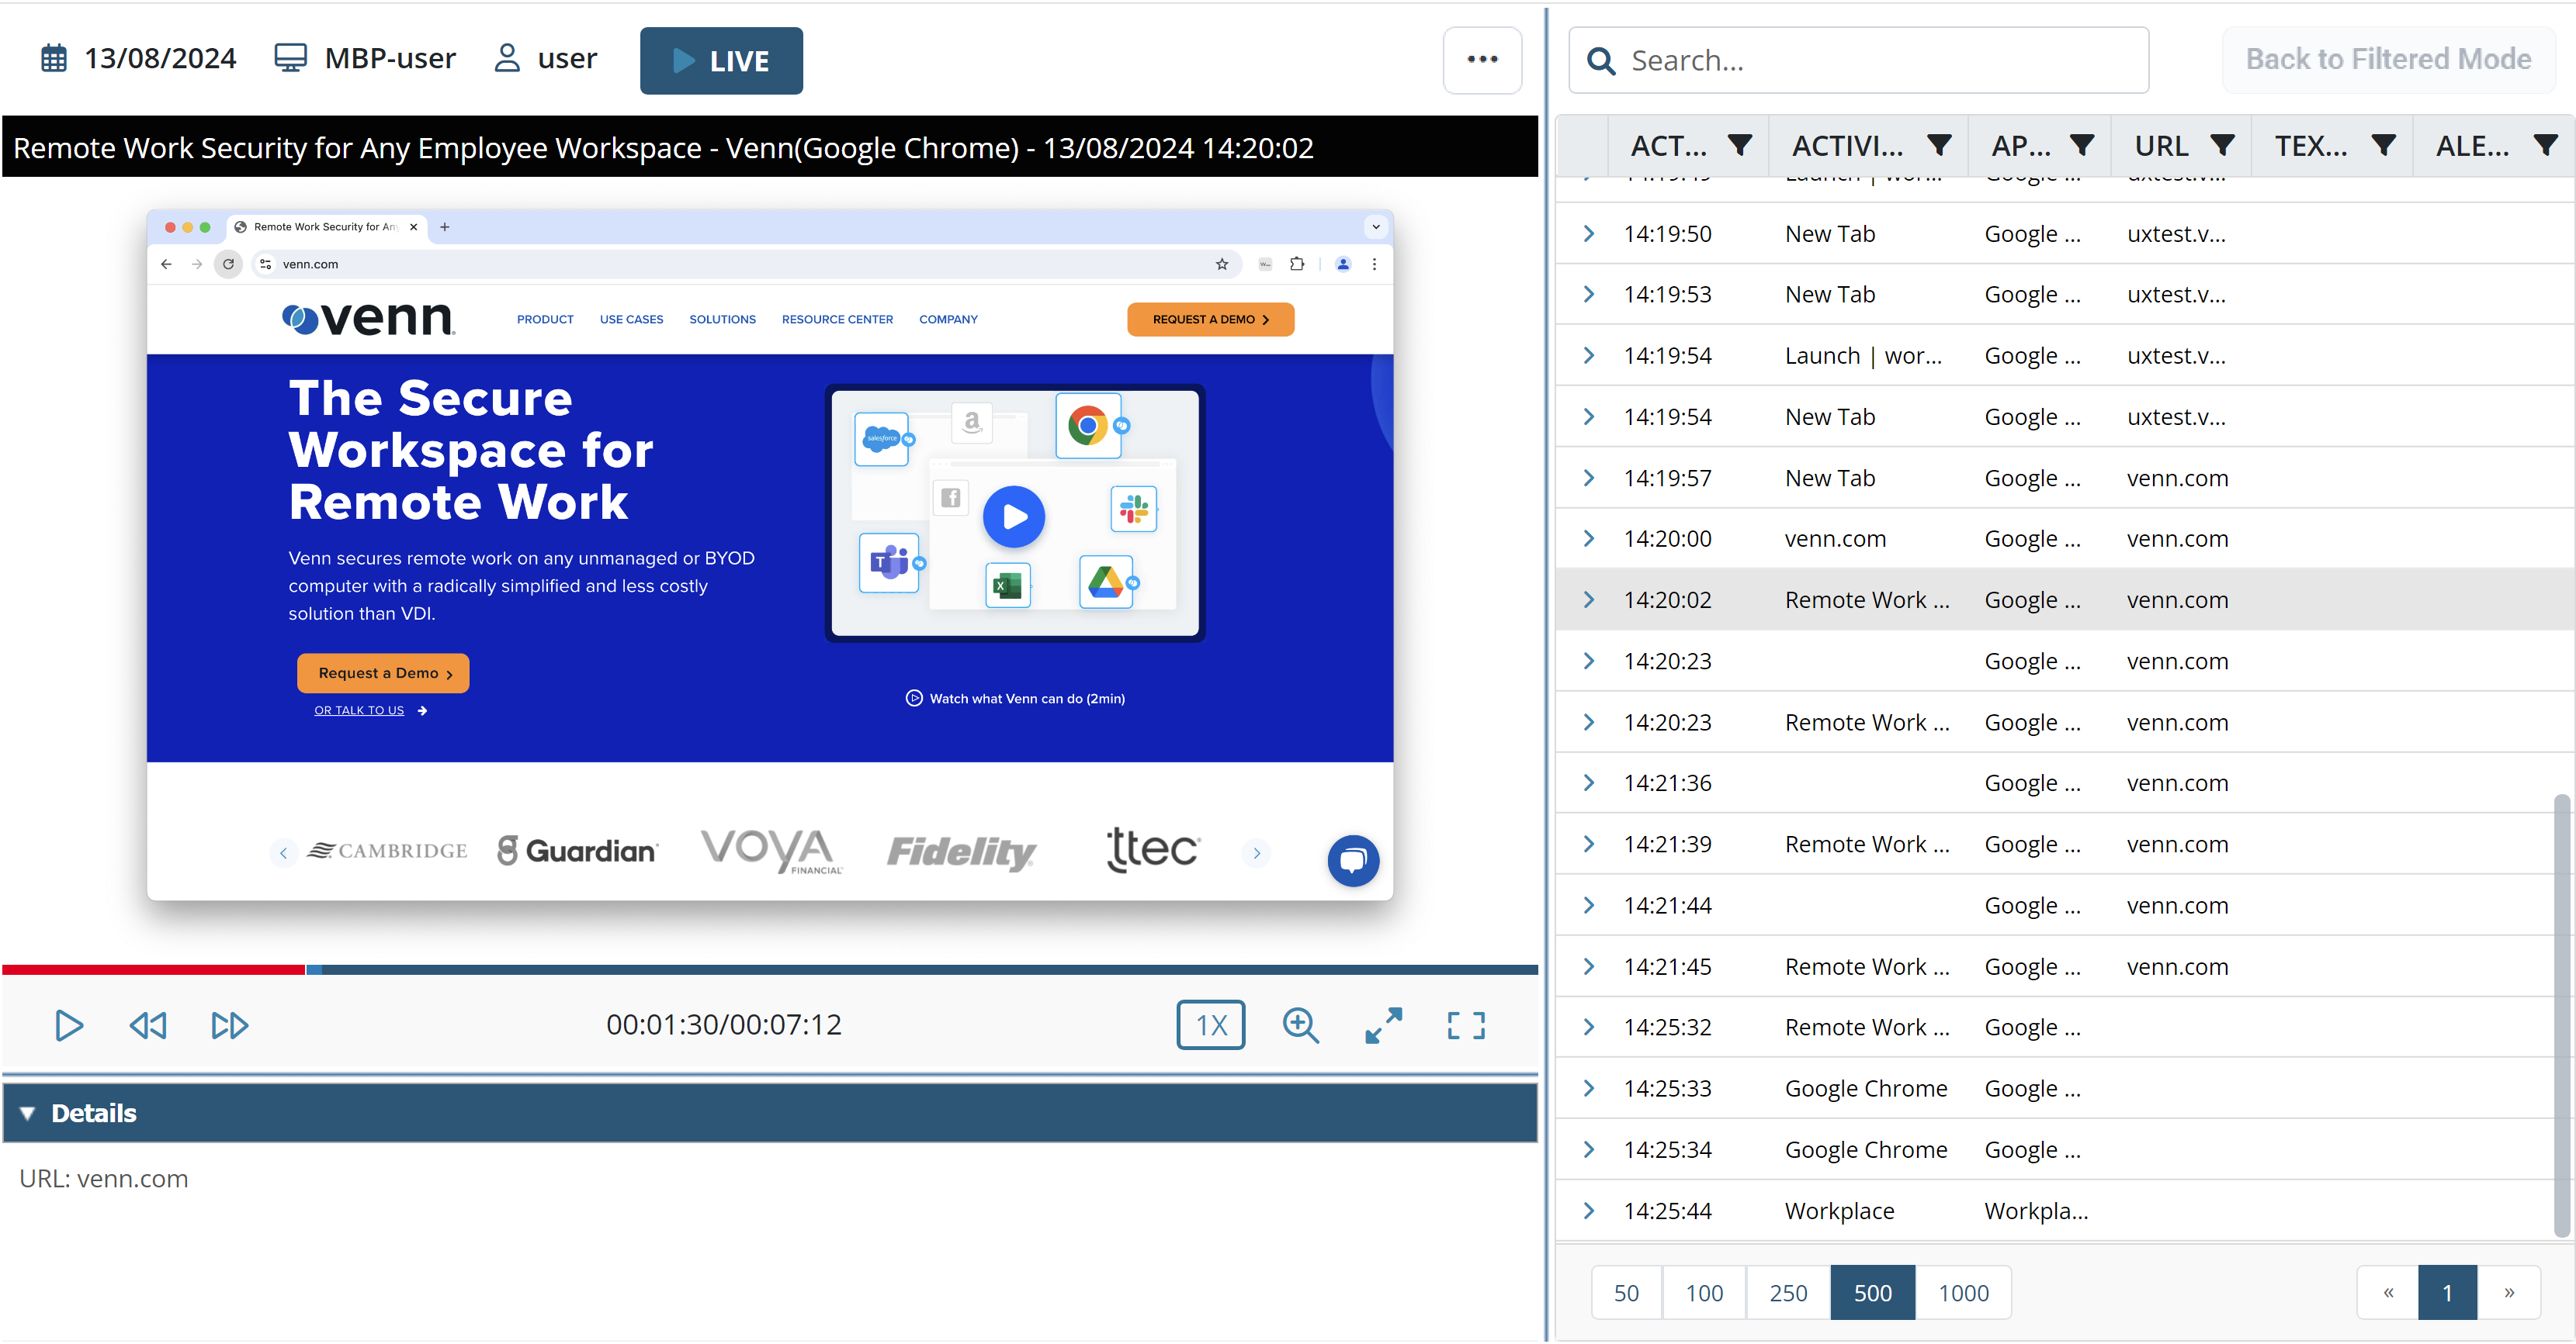2576x1344 pixels.
Task: Click the fullscreen brackets icon
Action: click(x=1466, y=1025)
